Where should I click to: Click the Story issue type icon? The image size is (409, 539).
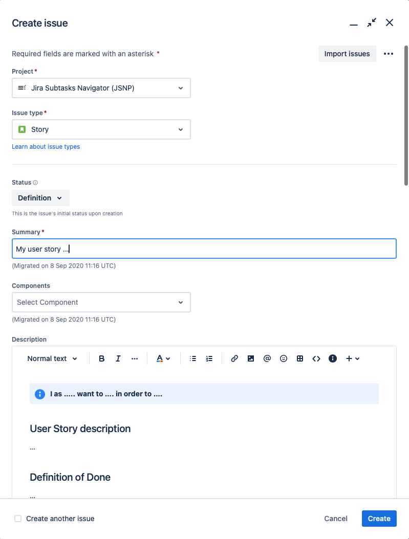click(22, 129)
